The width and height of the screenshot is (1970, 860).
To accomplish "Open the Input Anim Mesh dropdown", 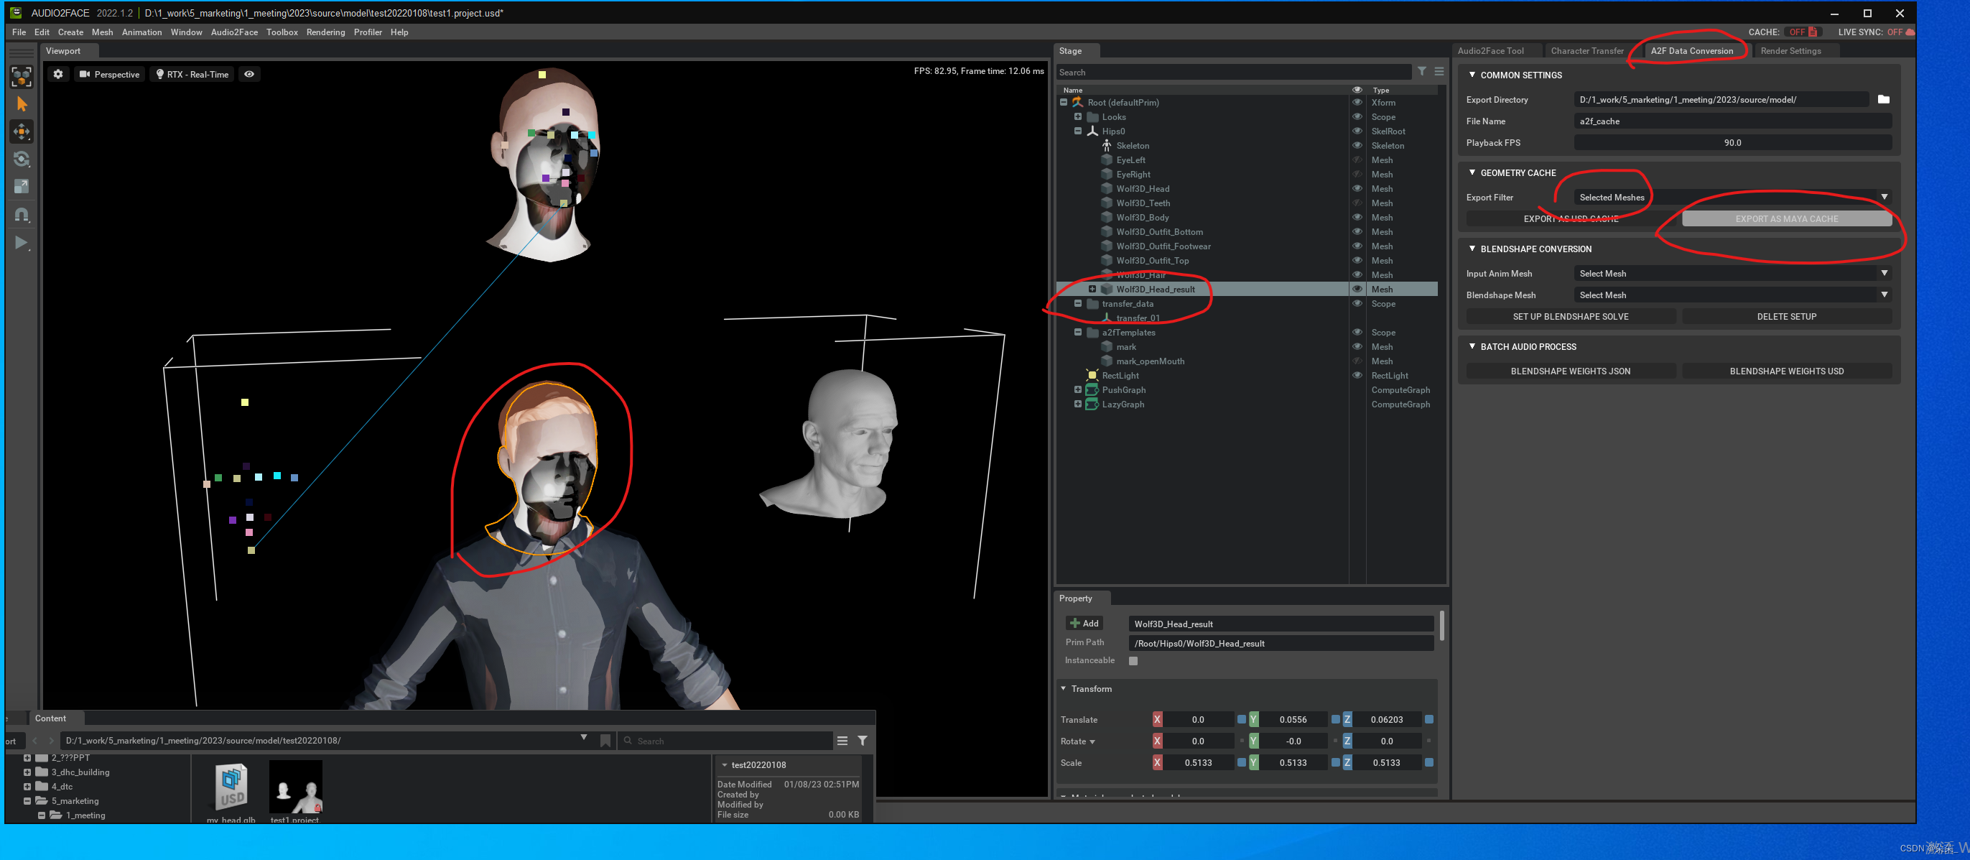I will (1732, 274).
